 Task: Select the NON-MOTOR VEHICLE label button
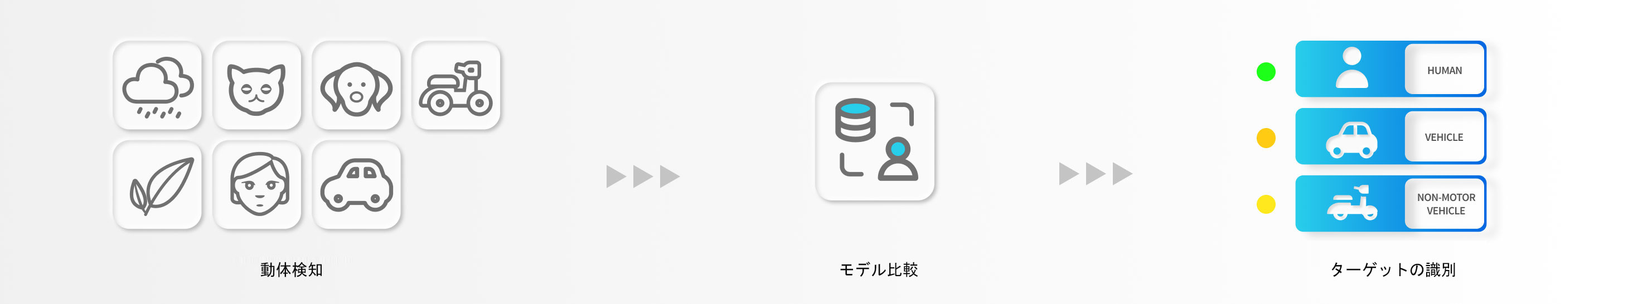(1444, 204)
